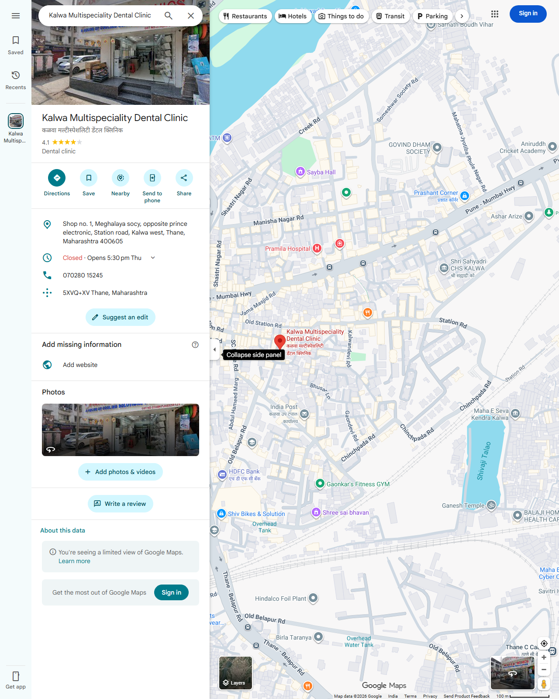
Task: Filter map by Restaurants
Action: pyautogui.click(x=245, y=16)
